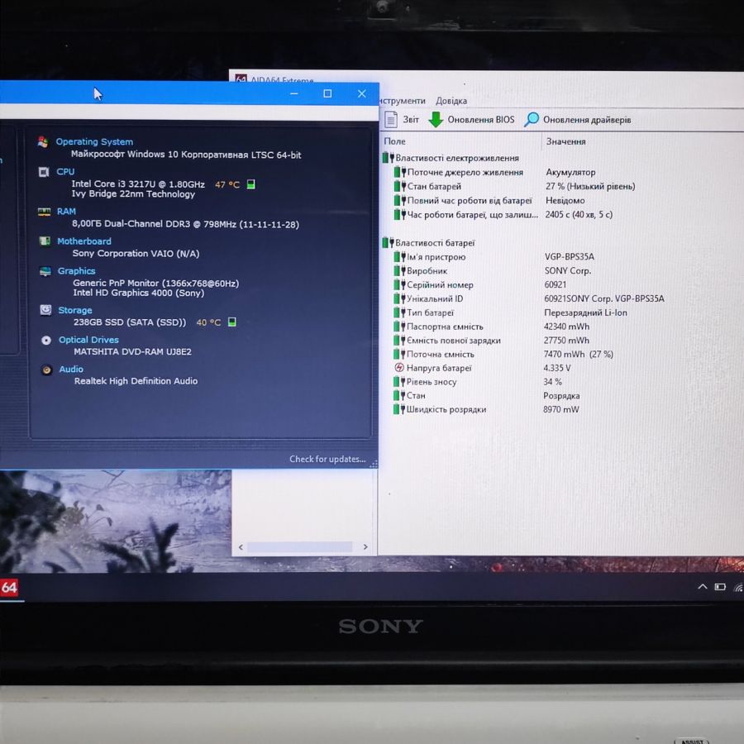Click Intel Core i3 3217U text
This screenshot has height=744, width=744.
[x=138, y=184]
